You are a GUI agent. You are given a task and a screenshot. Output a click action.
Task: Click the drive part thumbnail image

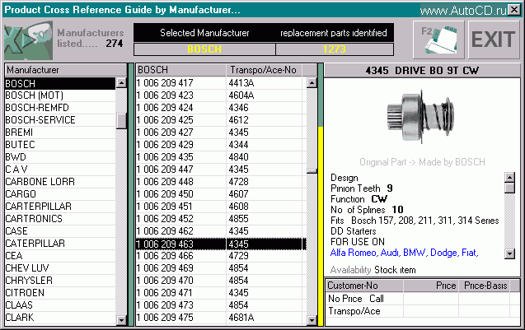420,115
